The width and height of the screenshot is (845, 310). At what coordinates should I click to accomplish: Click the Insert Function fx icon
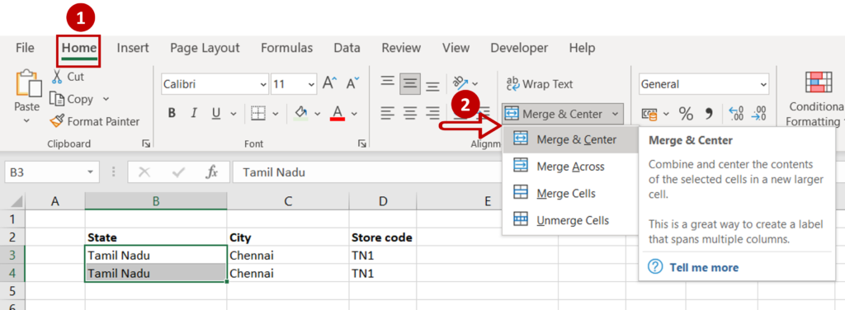click(x=212, y=172)
